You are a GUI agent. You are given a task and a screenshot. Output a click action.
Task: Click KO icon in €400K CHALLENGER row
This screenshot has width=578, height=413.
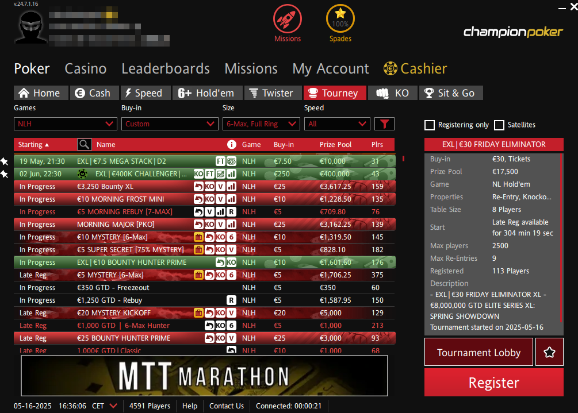tap(198, 173)
